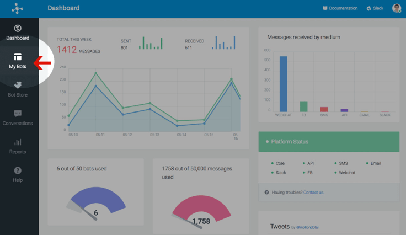Click the Slack status entry in Platform Status
The image size is (406, 235).
point(279,173)
